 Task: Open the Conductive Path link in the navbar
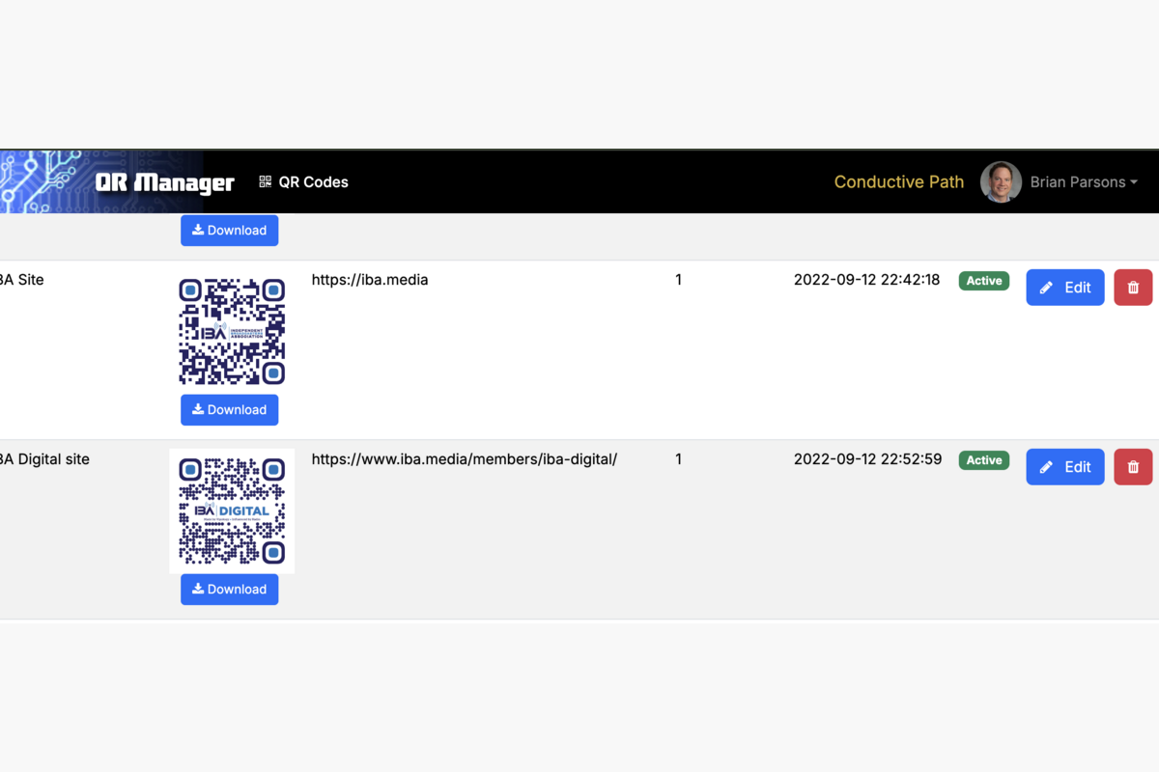(898, 181)
